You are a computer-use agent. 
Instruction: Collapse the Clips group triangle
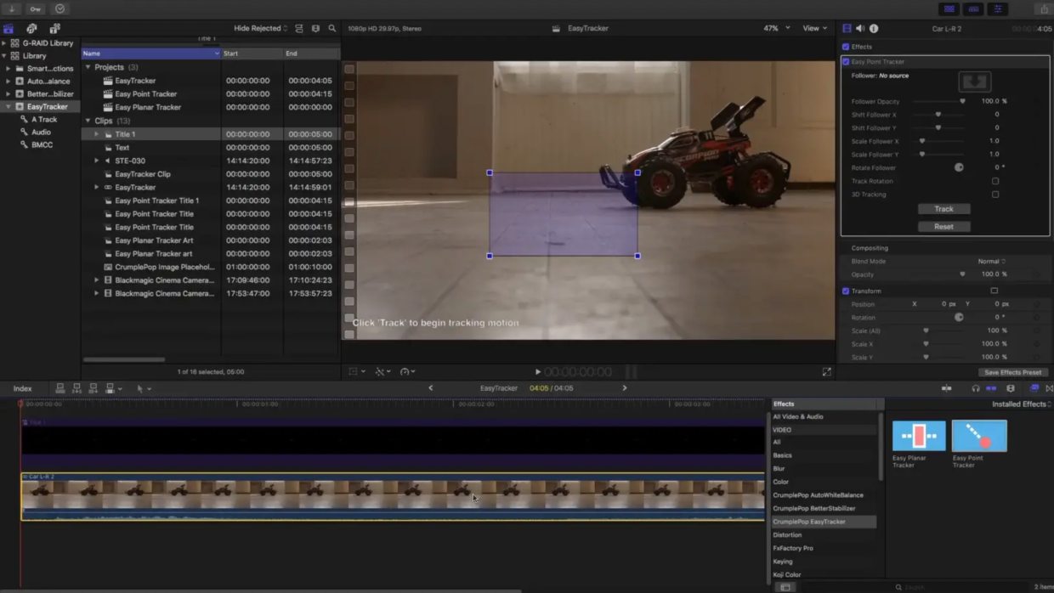(88, 121)
